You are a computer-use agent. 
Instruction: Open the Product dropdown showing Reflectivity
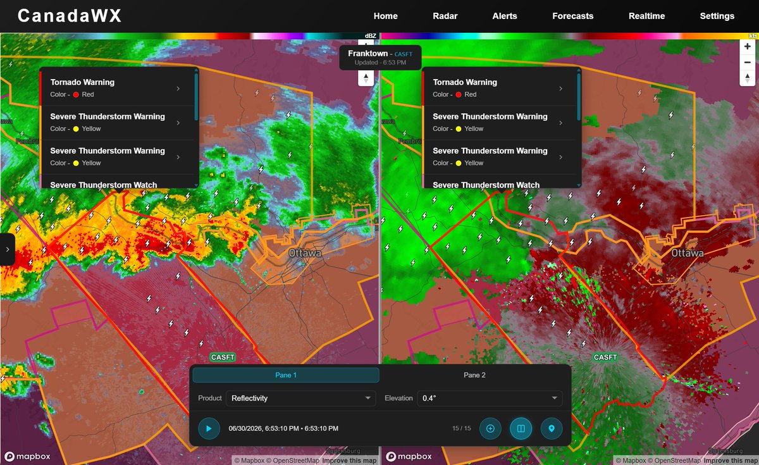301,398
